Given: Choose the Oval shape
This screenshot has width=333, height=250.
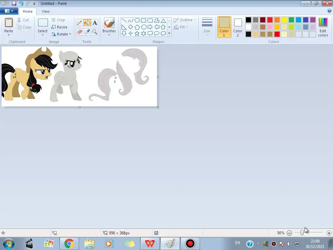Looking at the screenshot, I should (137, 21).
